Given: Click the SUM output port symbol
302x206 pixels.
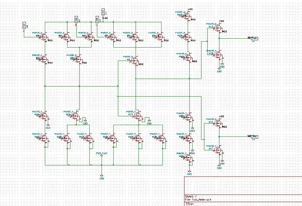Looking at the screenshot, I should point(254,38).
